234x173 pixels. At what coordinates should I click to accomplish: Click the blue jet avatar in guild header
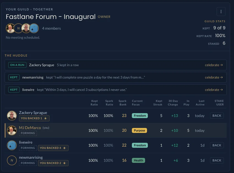pyautogui.click(x=34, y=28)
